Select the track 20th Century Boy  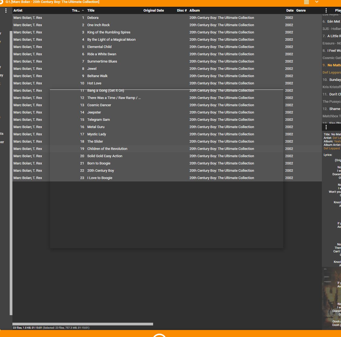click(101, 171)
